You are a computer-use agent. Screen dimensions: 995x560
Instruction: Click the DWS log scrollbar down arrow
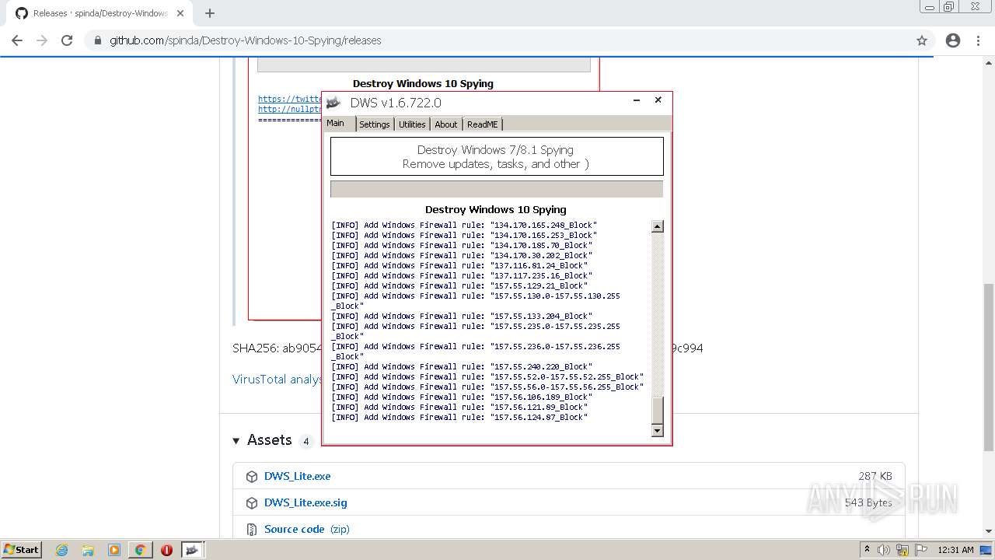[658, 430]
